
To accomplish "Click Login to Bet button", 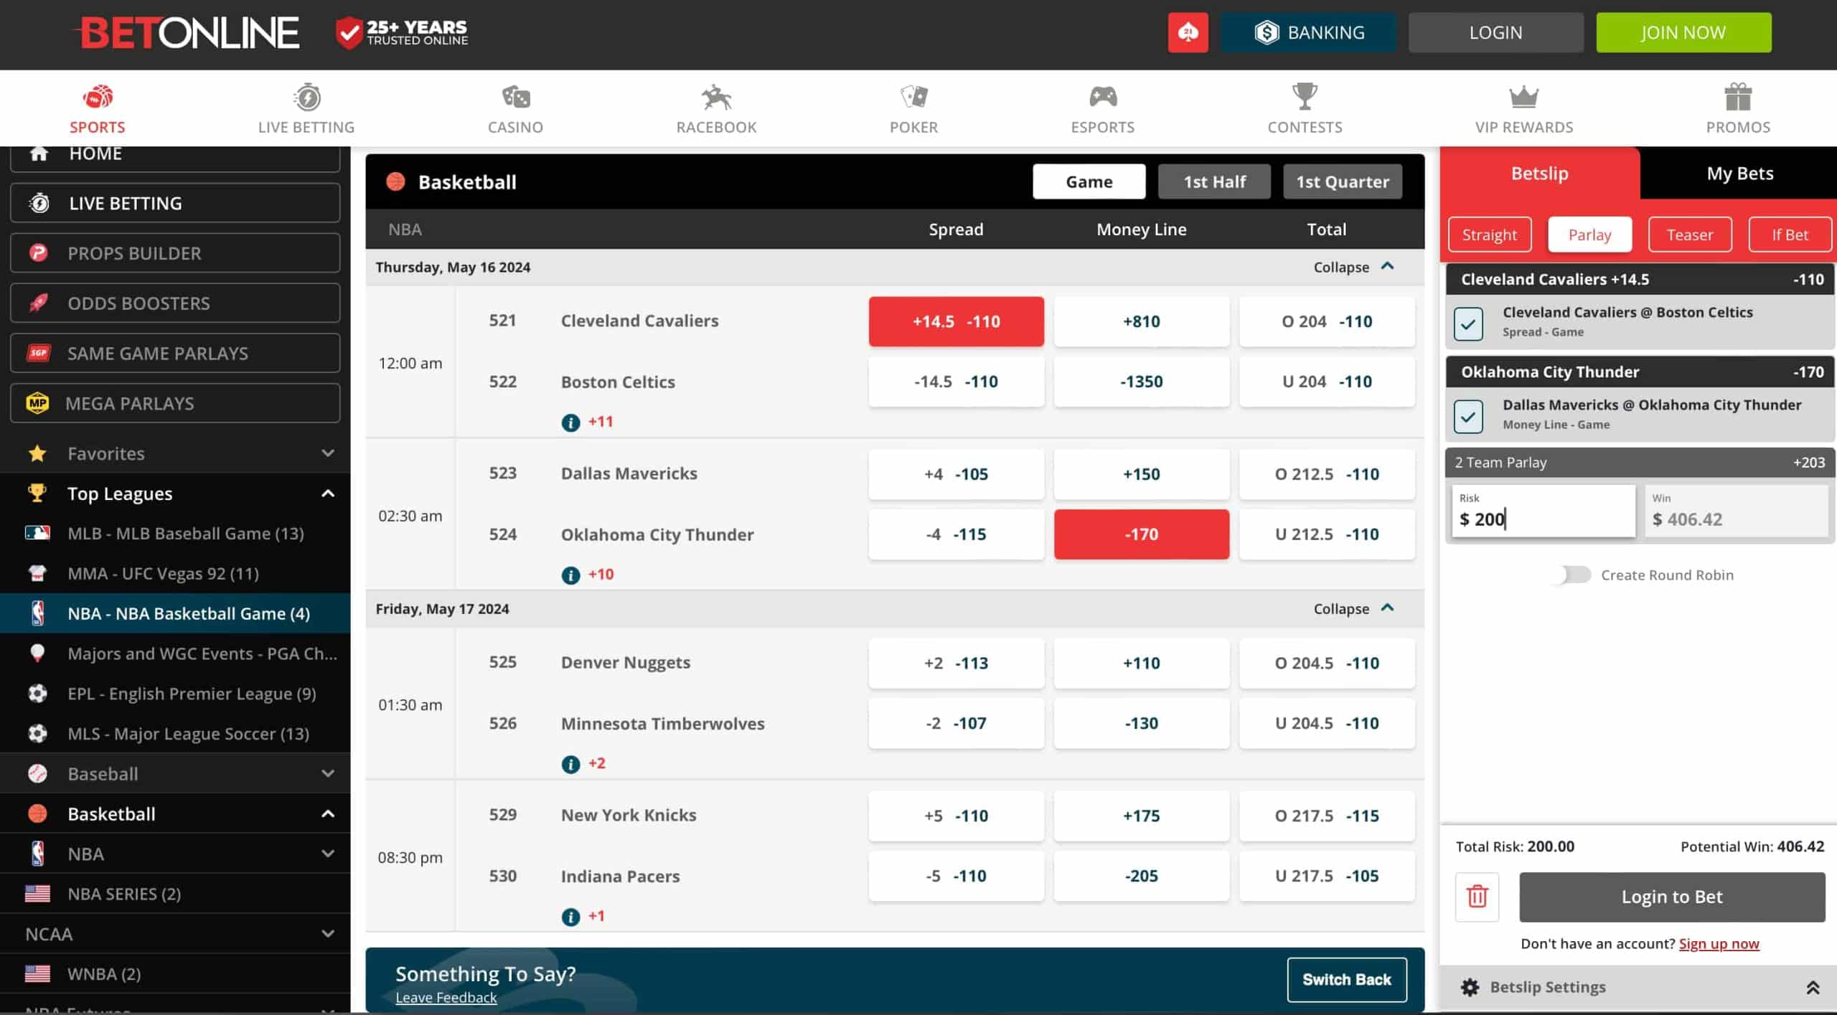I will (1672, 897).
